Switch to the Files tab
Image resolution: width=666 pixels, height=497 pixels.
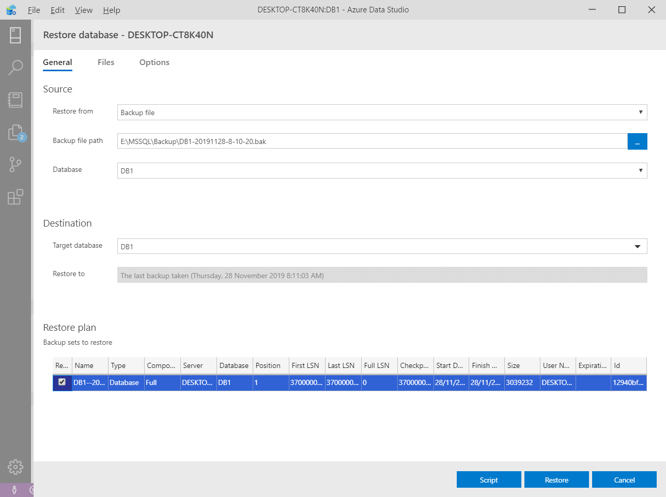(106, 62)
